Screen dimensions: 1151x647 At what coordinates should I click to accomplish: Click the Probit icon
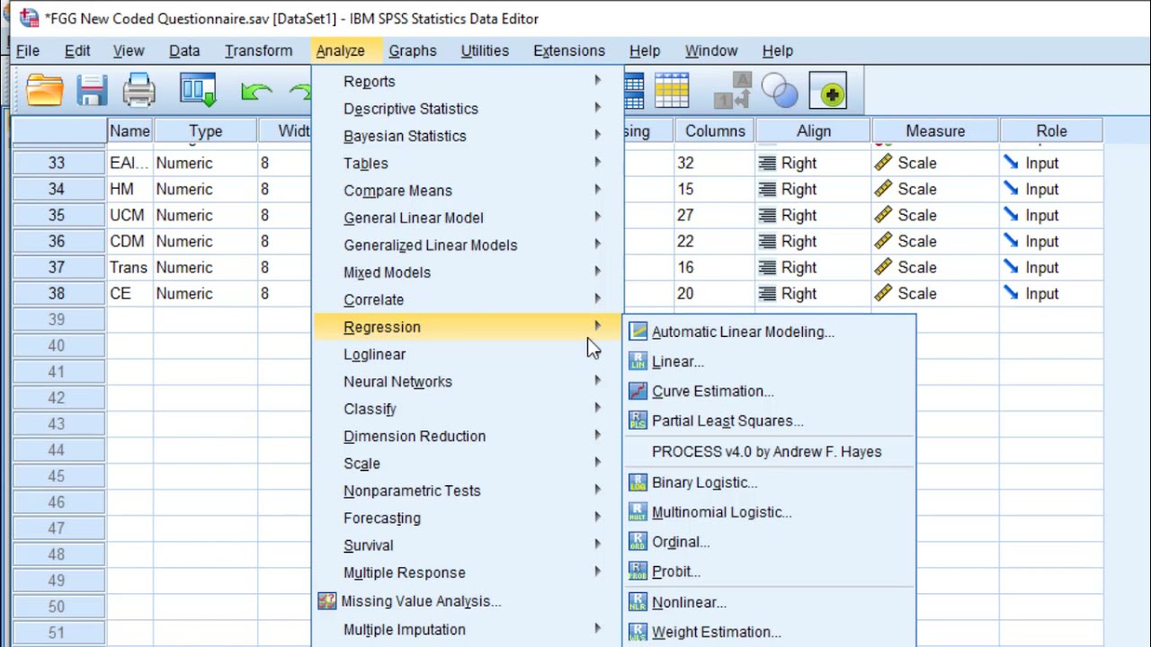coord(638,572)
